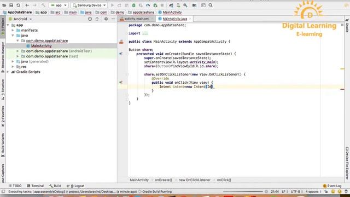The image size is (350, 197).
Task: Open the SDK Manager toolbar icon
Action: point(185,5)
